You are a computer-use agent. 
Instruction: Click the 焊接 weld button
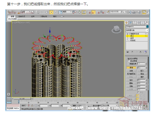(131, 68)
